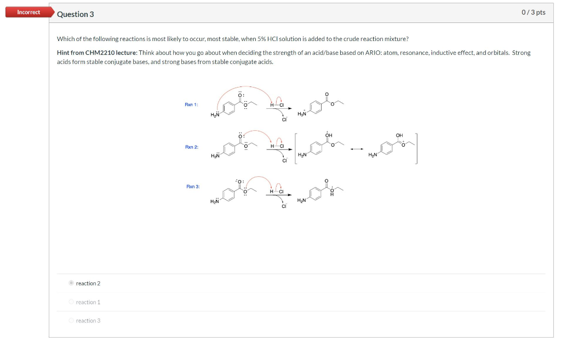Screen dimensions: 561x342
Task: Click the question sentence about 5% HCl
Action: click(232, 39)
